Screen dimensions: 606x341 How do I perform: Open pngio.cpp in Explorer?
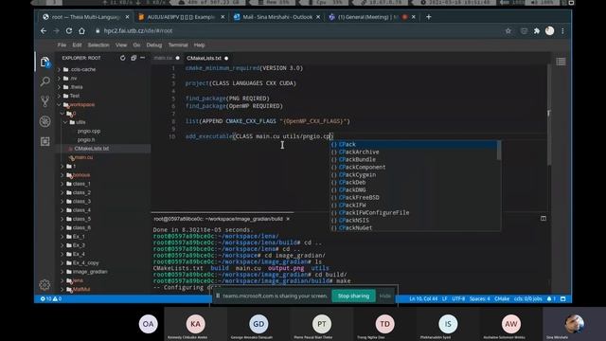pyautogui.click(x=88, y=131)
